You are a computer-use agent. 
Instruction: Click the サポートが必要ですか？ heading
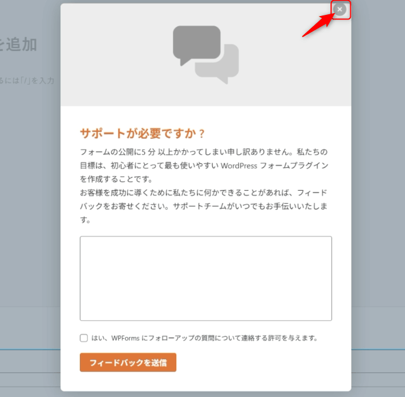tap(143, 134)
